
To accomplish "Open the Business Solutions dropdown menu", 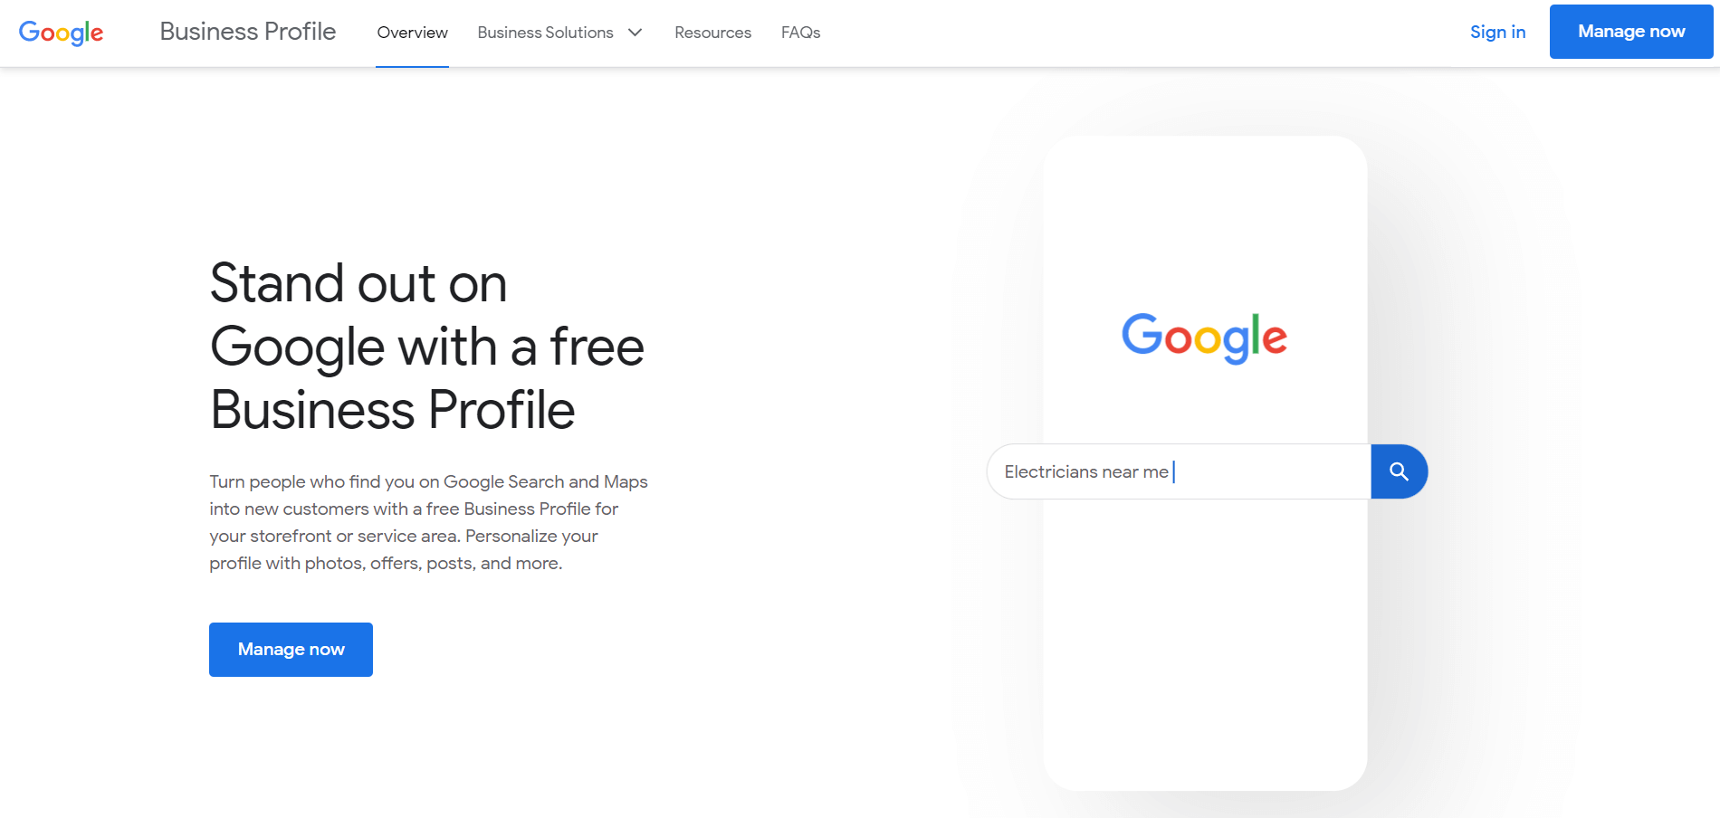I will coord(559,33).
